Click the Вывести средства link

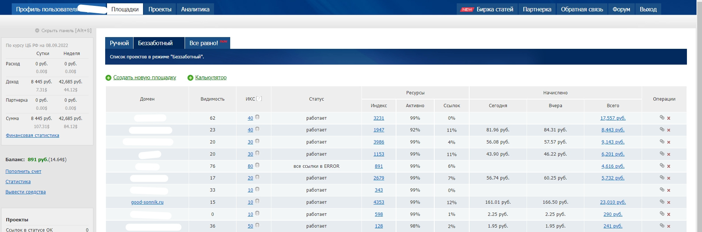[x=25, y=192]
